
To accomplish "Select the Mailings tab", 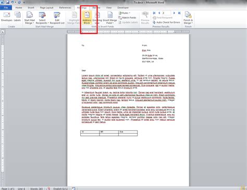I will [82, 8].
